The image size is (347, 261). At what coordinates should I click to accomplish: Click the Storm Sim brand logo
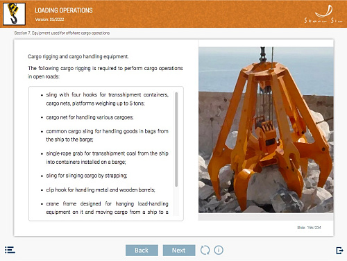coord(323,14)
